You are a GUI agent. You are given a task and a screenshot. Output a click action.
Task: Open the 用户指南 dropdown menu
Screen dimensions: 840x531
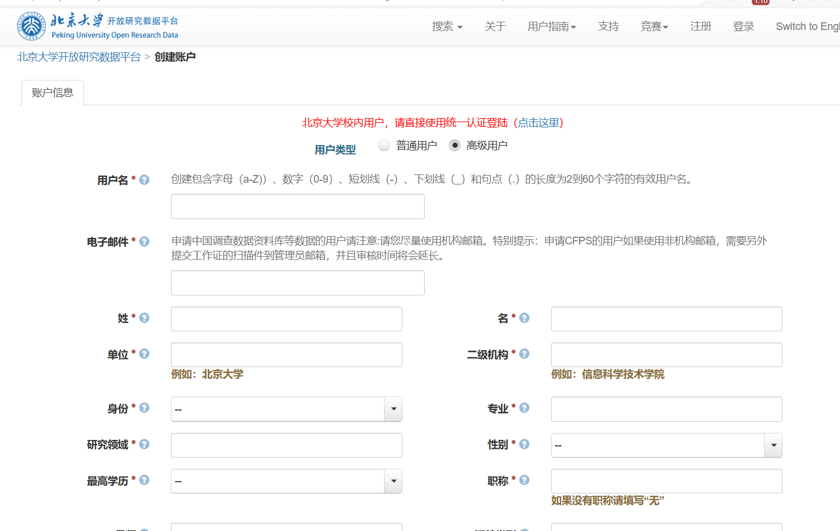552,26
